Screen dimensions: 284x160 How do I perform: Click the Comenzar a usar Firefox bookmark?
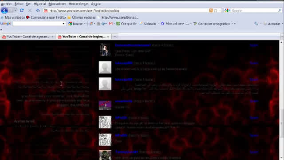46,17
